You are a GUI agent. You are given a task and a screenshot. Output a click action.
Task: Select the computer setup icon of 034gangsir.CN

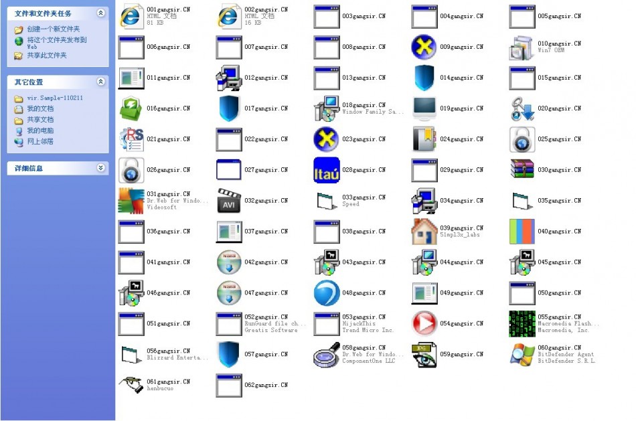[424, 201]
